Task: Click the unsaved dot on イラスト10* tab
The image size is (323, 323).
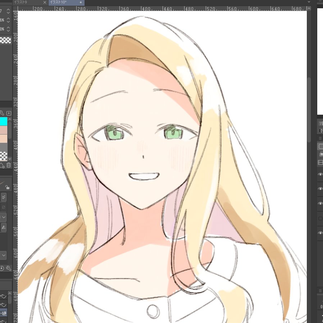Action: coord(81,3)
